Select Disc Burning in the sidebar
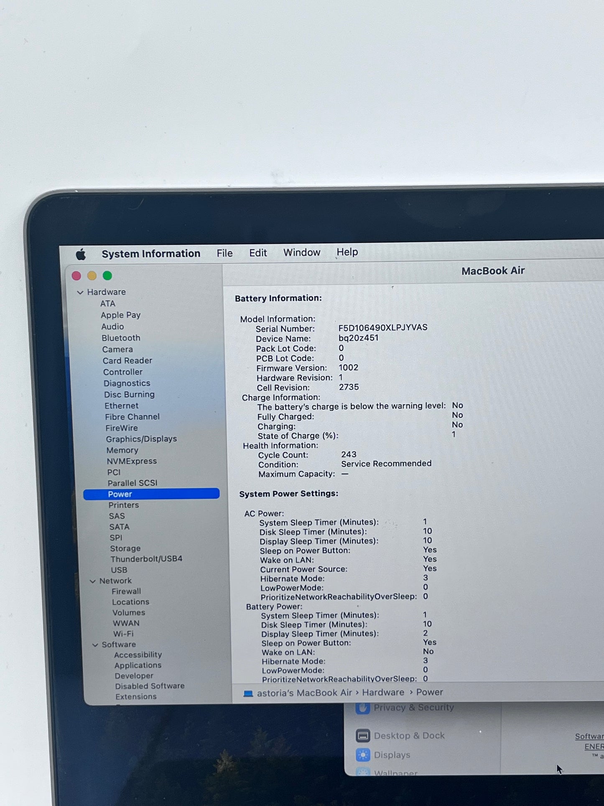This screenshot has height=806, width=604. [x=129, y=394]
